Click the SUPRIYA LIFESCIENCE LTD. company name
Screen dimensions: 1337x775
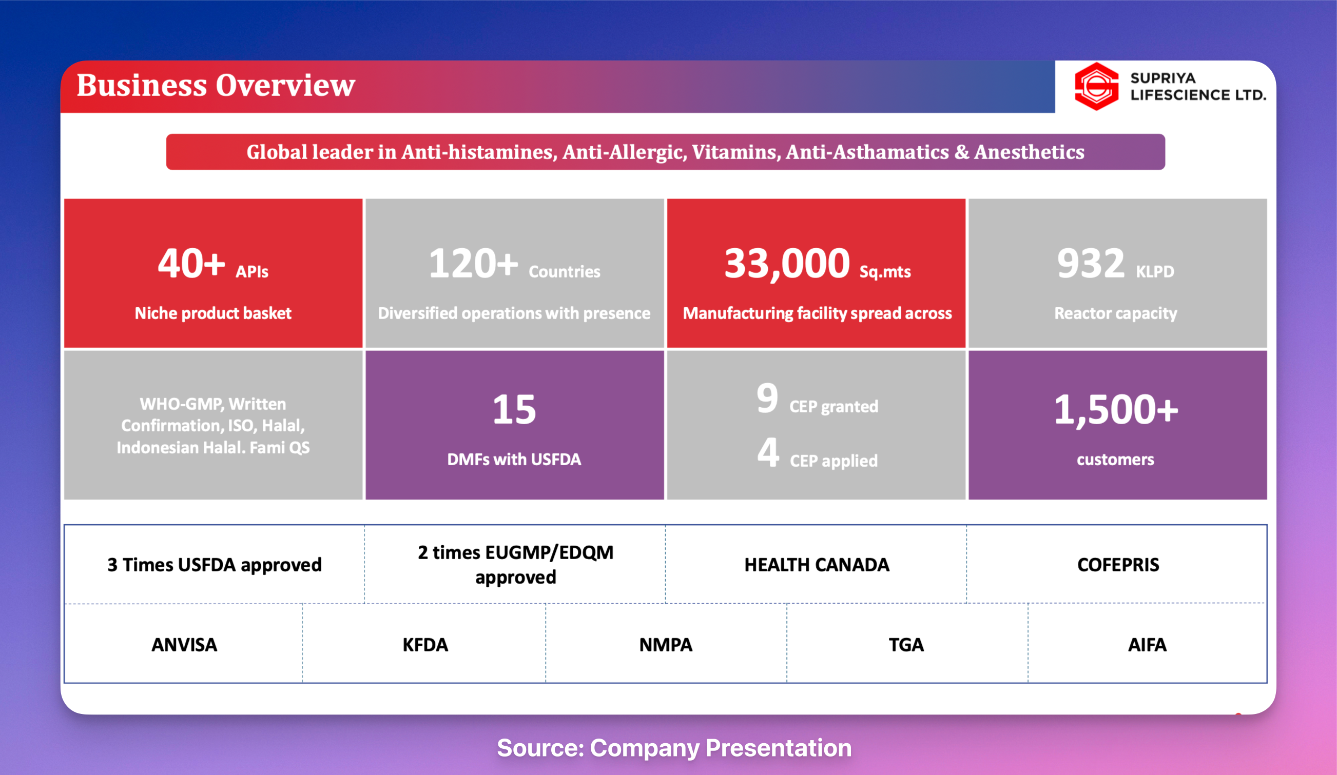point(1198,86)
